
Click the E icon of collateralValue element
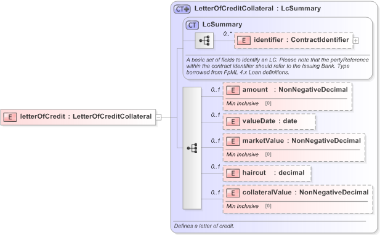(x=233, y=193)
